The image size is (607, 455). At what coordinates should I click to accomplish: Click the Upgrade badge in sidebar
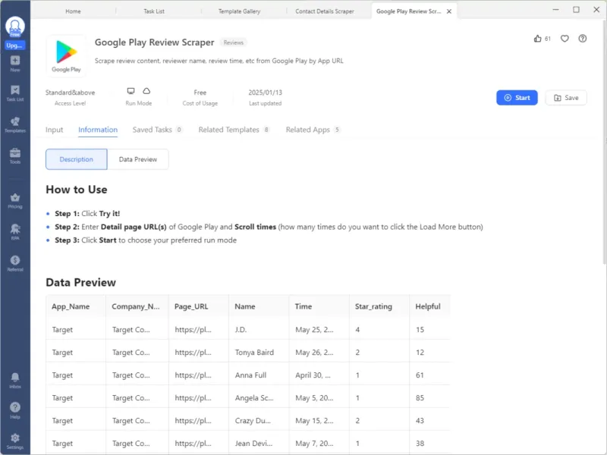(x=14, y=45)
